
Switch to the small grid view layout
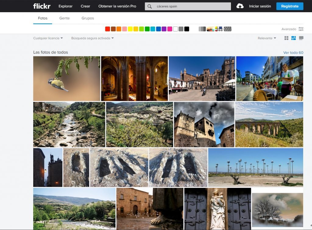click(x=287, y=38)
